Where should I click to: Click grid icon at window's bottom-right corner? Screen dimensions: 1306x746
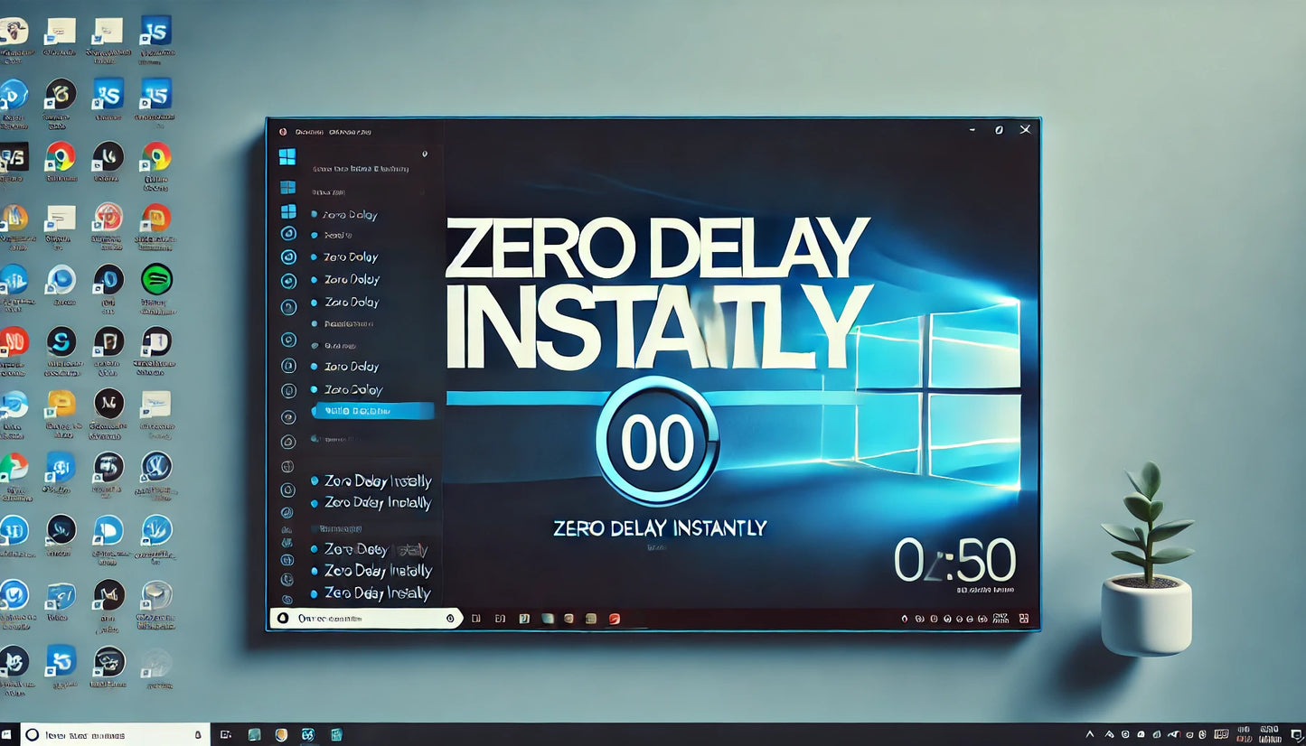1024,619
